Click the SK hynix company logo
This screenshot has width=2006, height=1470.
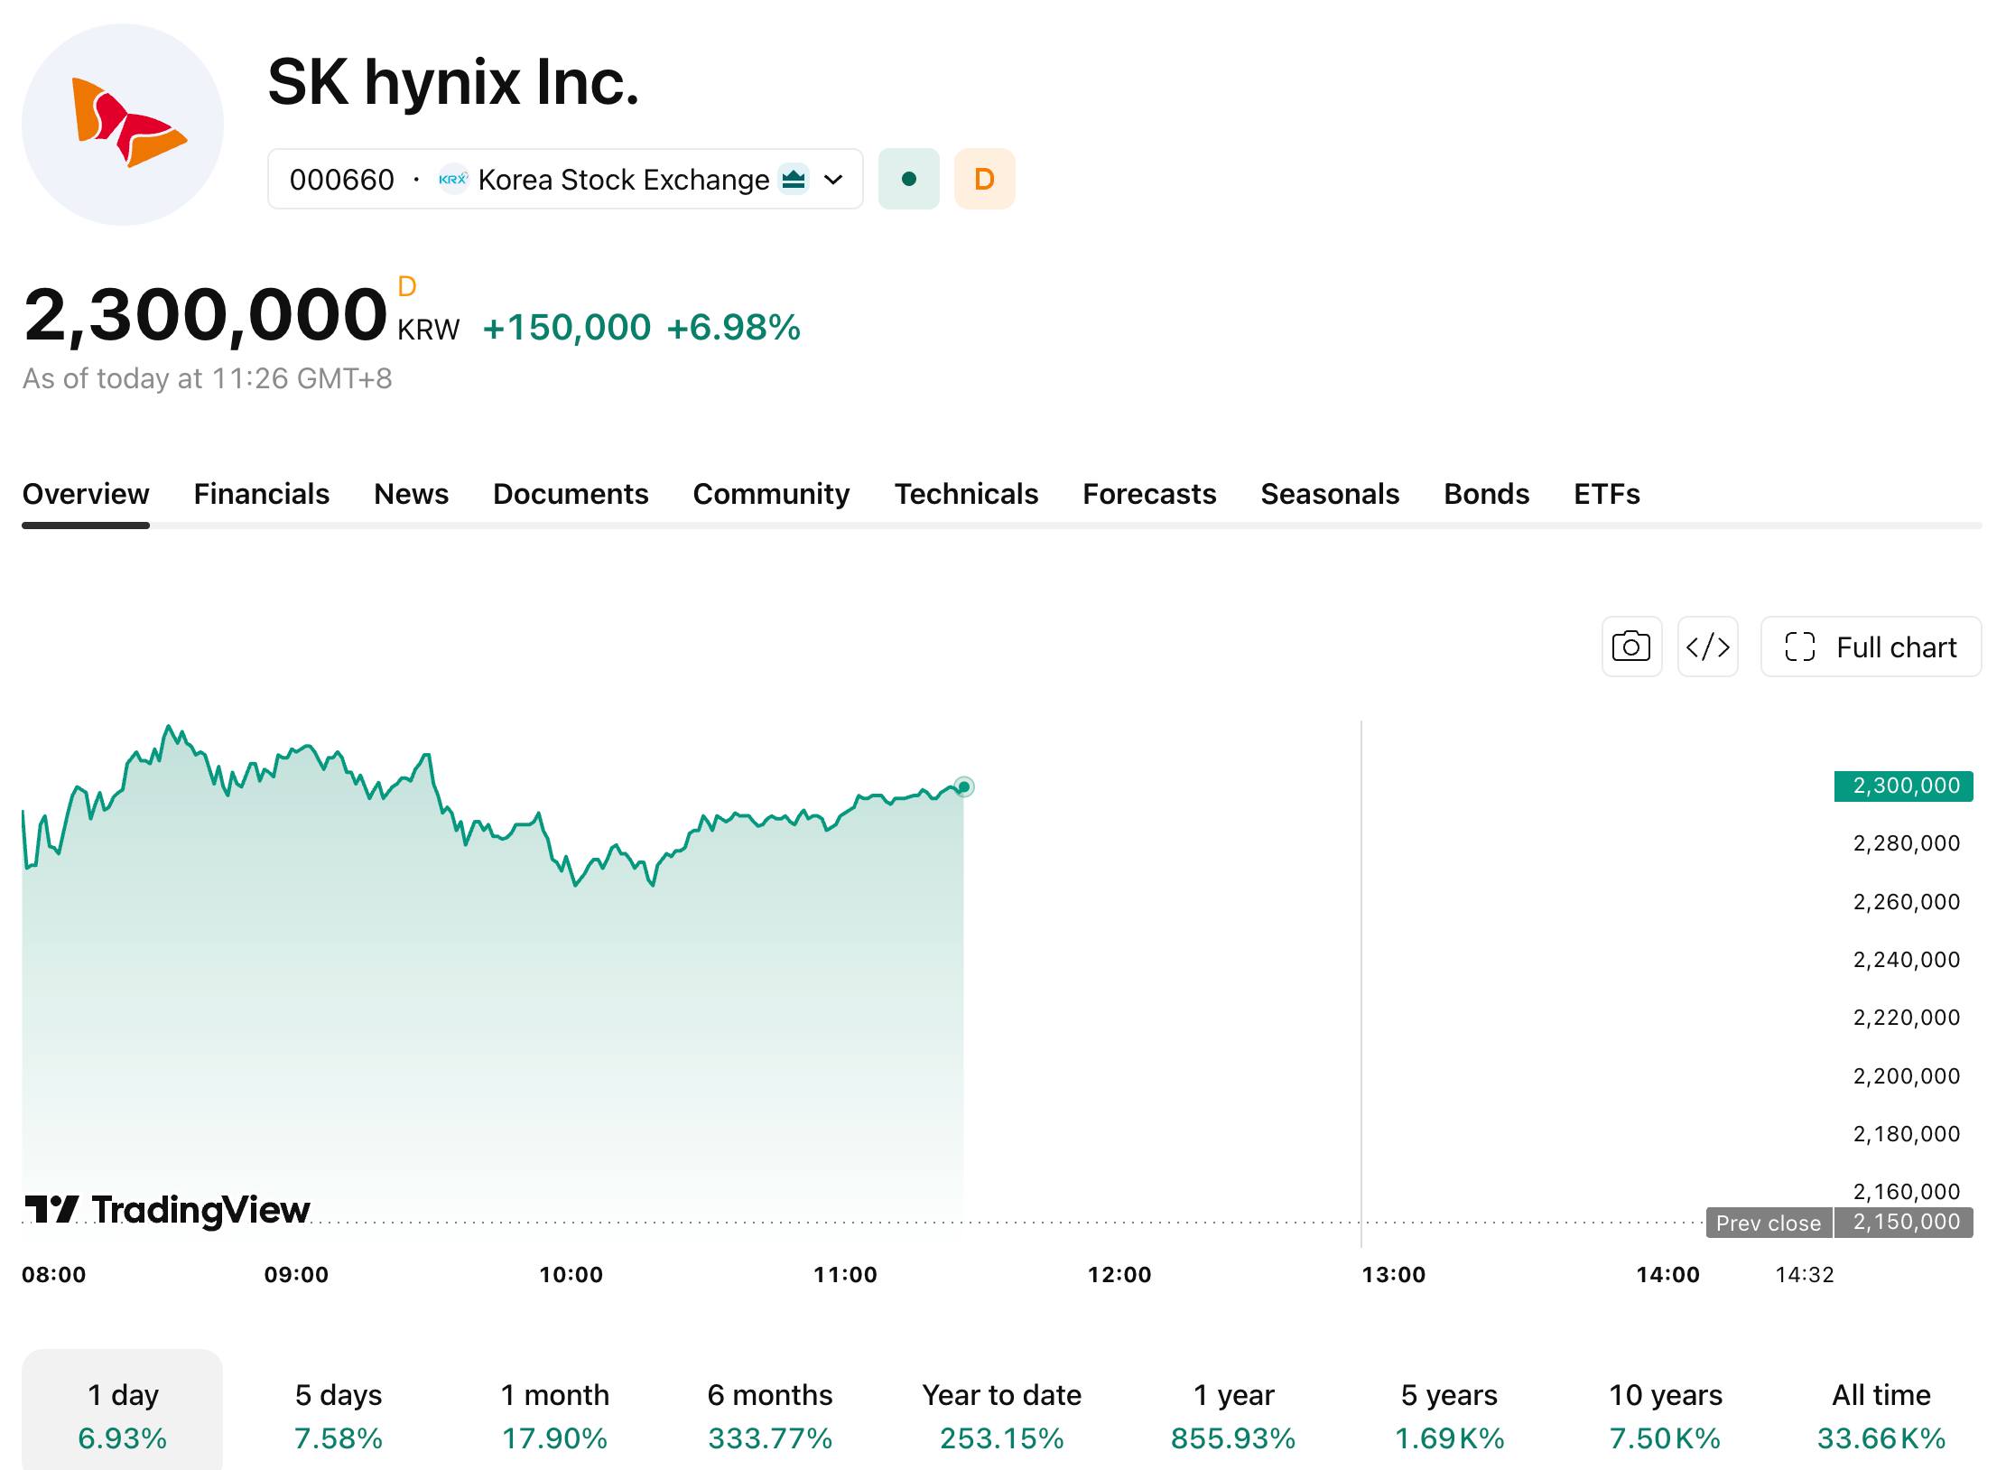coord(123,125)
